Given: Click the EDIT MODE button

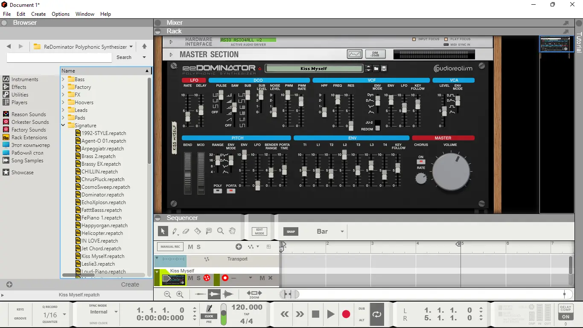Looking at the screenshot, I should [x=259, y=231].
